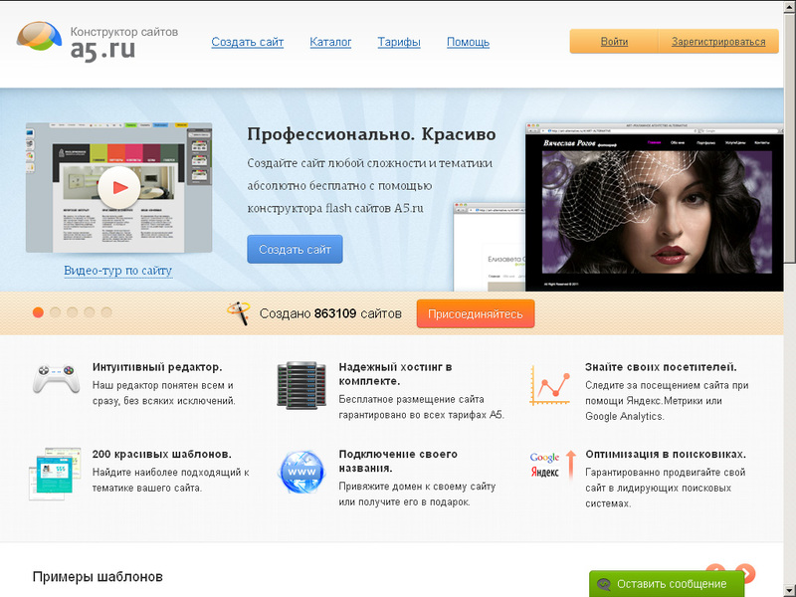Click the Зарегистрироваться button
796x597 pixels.
point(718,42)
